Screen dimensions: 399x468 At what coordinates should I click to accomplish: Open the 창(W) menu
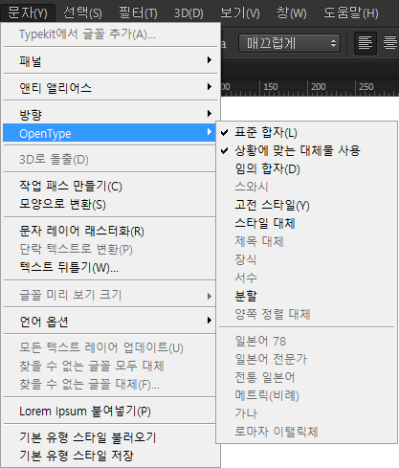(x=292, y=12)
